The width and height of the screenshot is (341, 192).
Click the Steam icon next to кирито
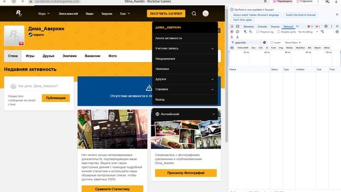coord(30,35)
